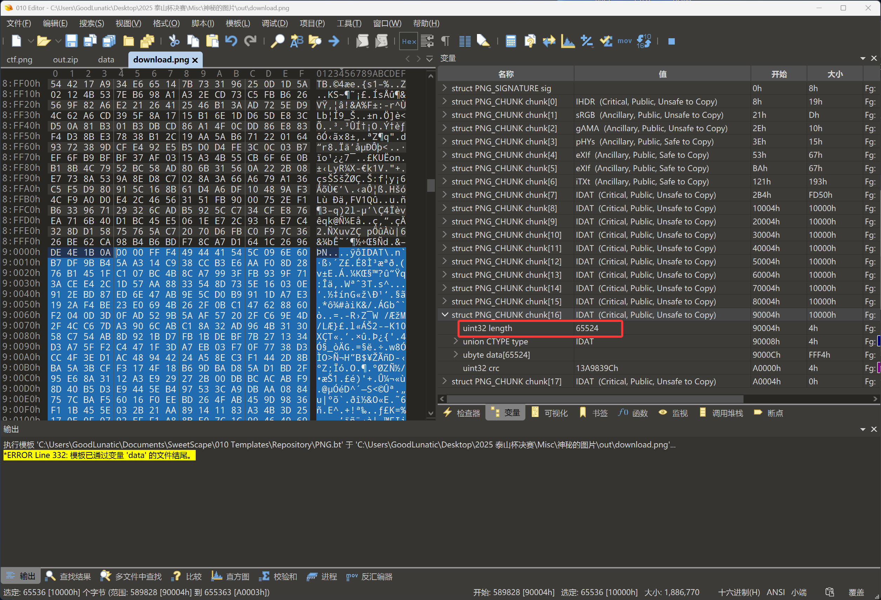Switch to 校验和 bottom tab
This screenshot has width=881, height=600.
278,577
